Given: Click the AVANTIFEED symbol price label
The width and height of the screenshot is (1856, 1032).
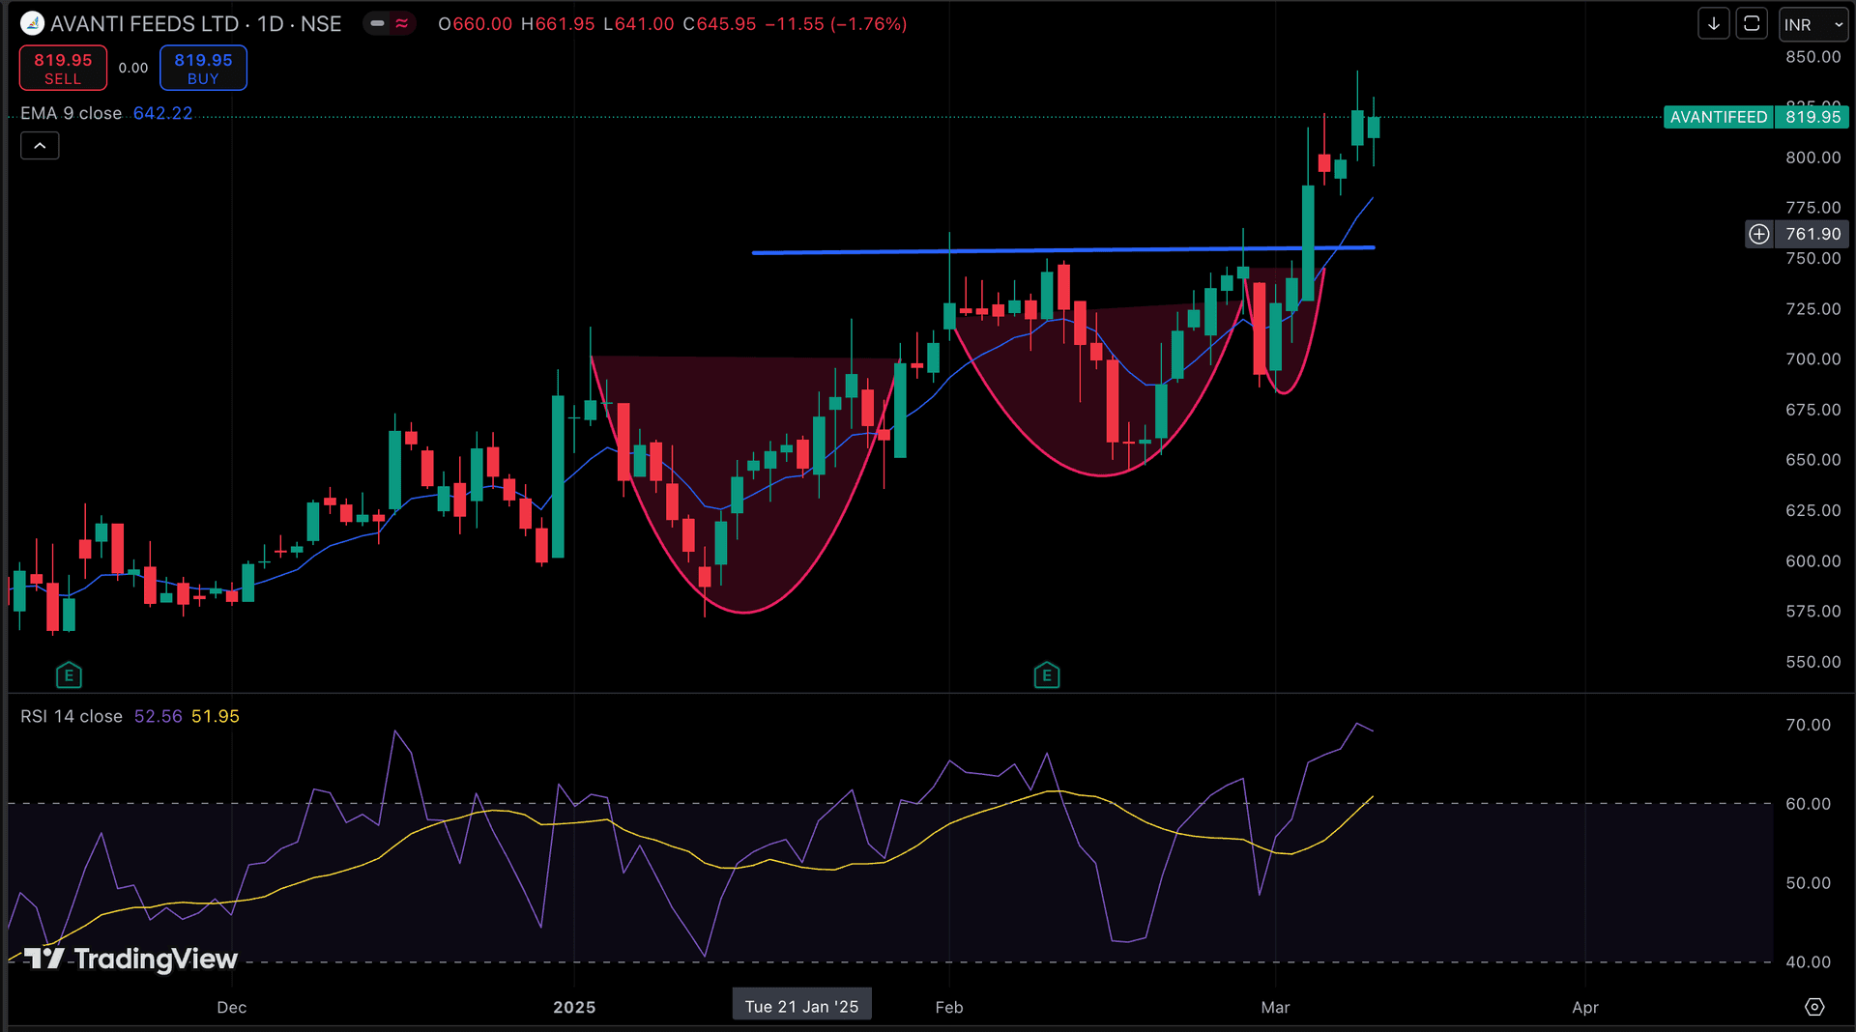Looking at the screenshot, I should pyautogui.click(x=1719, y=117).
